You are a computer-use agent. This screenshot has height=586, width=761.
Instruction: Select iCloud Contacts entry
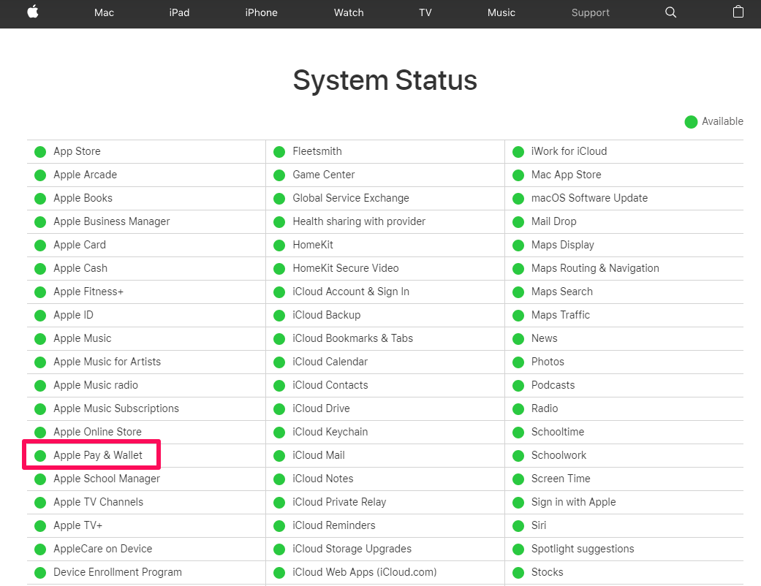click(x=330, y=385)
